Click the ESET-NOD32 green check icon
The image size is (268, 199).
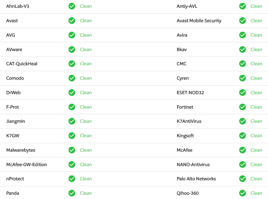point(243,93)
